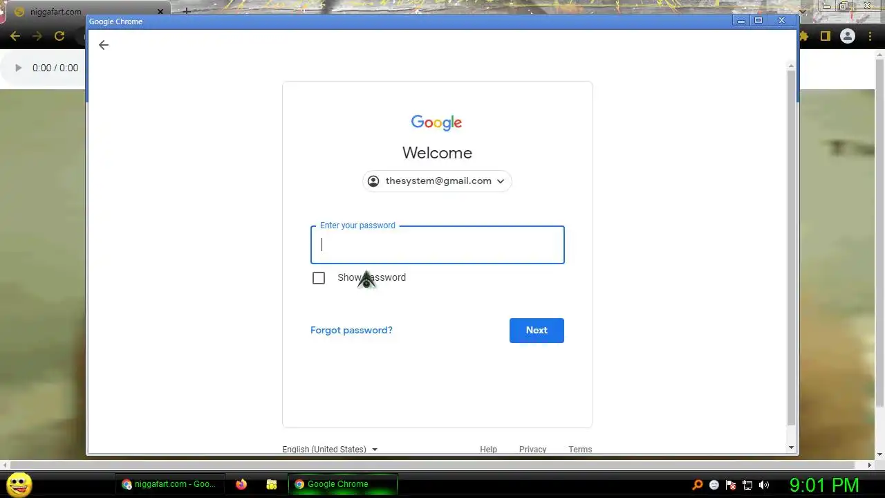Screen dimensions: 885x498
Task: Click the profile avatar in background Chrome
Action: click(x=847, y=36)
